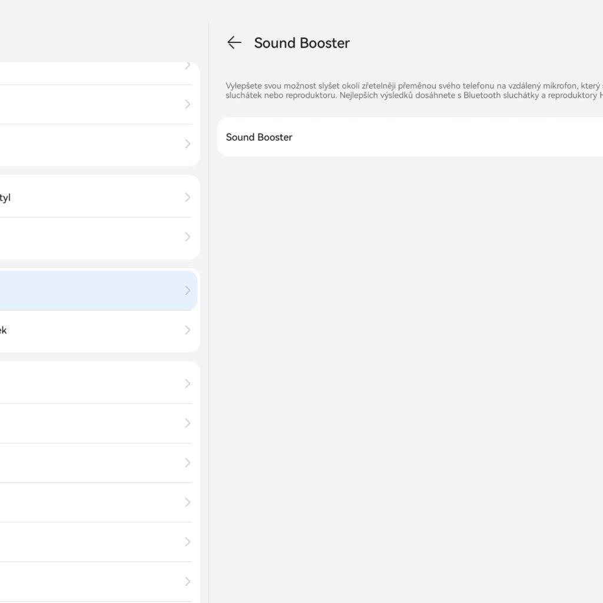Click the chevron directly above the 'tyl' card
The width and height of the screenshot is (603, 603).
pyautogui.click(x=188, y=144)
